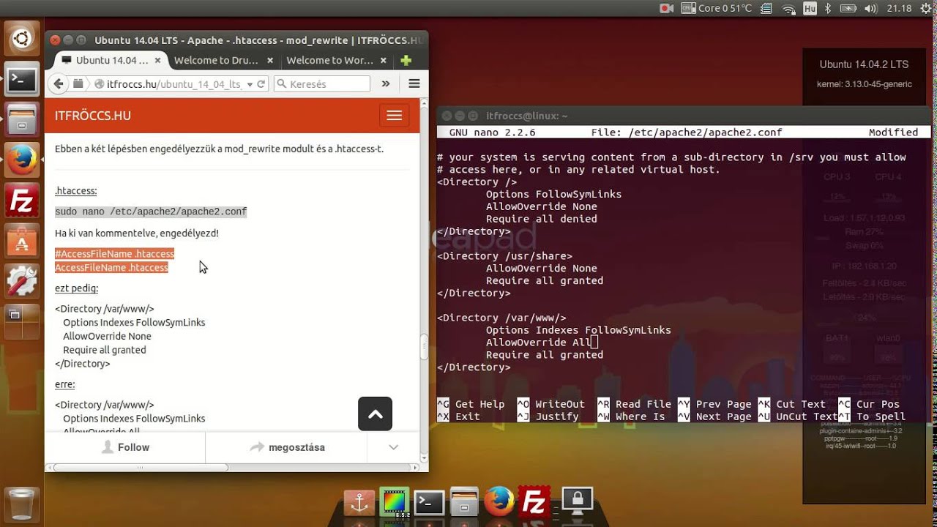Open battery indicator menu
Viewport: 937px width, 527px height.
850,9
